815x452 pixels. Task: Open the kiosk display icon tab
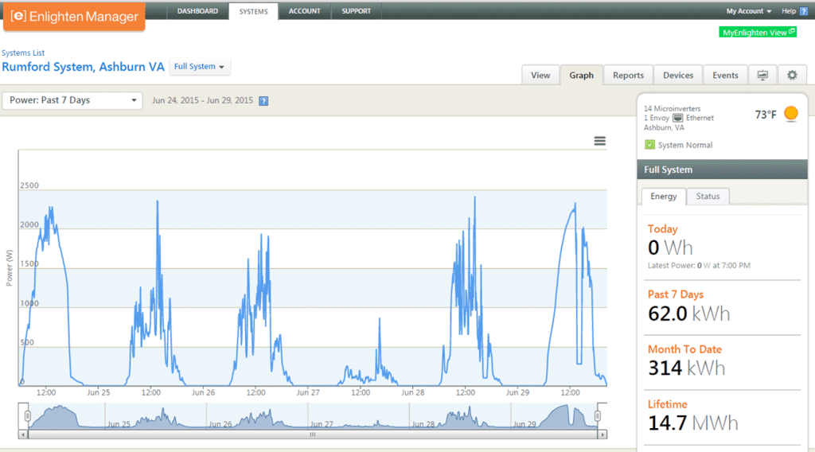762,76
